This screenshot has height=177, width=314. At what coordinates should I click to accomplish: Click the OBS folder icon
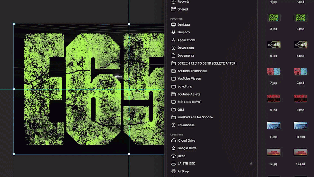coord(173,110)
